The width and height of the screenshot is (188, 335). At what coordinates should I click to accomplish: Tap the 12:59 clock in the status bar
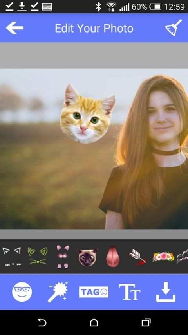(x=174, y=7)
